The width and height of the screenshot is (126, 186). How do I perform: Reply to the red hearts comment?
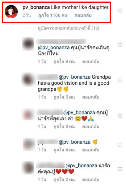91,179
